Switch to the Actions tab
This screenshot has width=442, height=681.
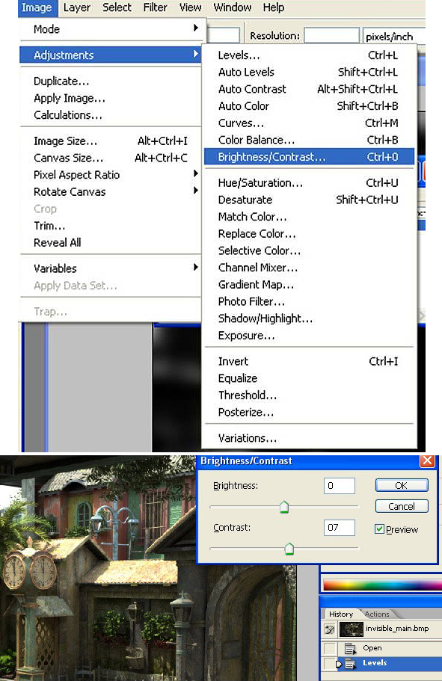coord(377,614)
